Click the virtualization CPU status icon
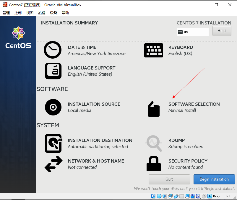 tap(199, 196)
